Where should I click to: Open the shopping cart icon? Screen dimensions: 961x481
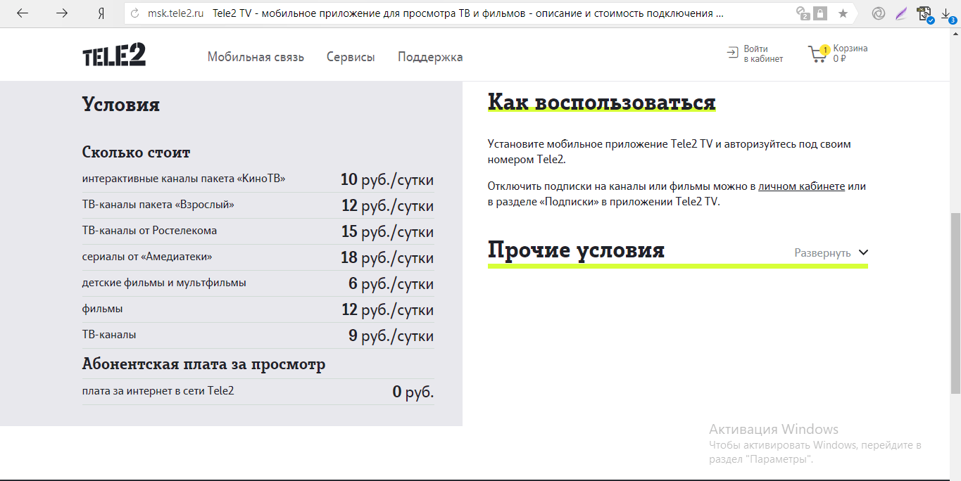817,54
